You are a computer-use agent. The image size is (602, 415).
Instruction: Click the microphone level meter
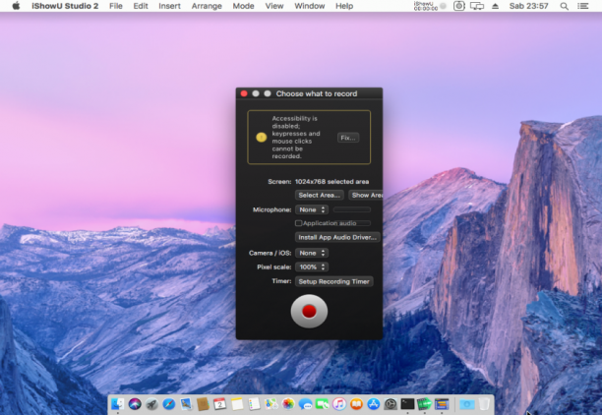tap(352, 209)
